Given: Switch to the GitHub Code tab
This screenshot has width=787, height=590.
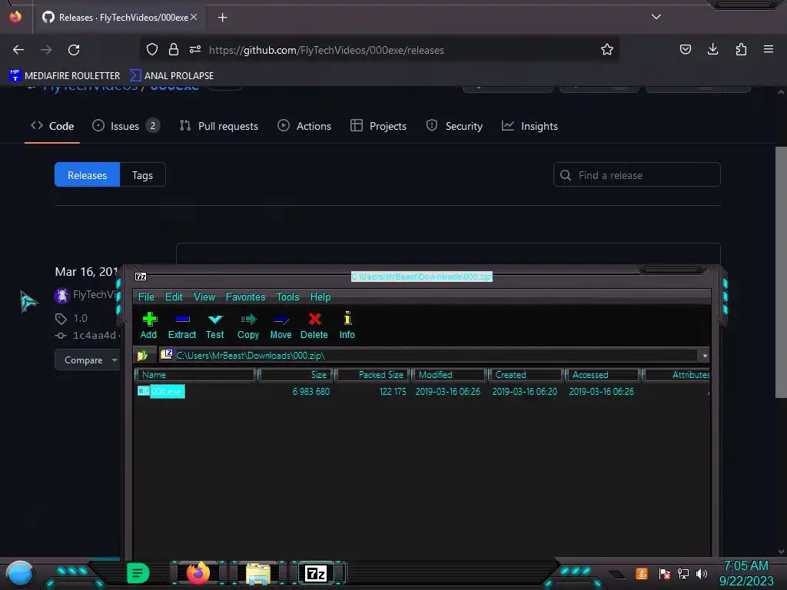Looking at the screenshot, I should [x=52, y=126].
